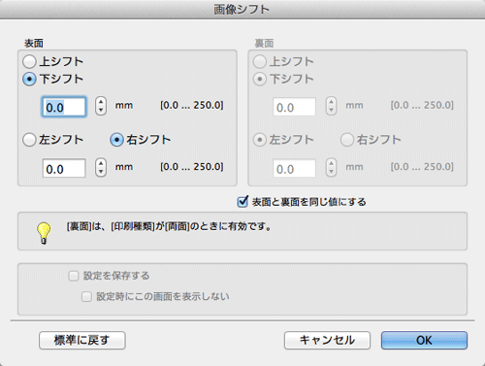The width and height of the screenshot is (485, 366).
Task: Select disabled 上シフト radio in 裏面 group
Action: click(260, 61)
